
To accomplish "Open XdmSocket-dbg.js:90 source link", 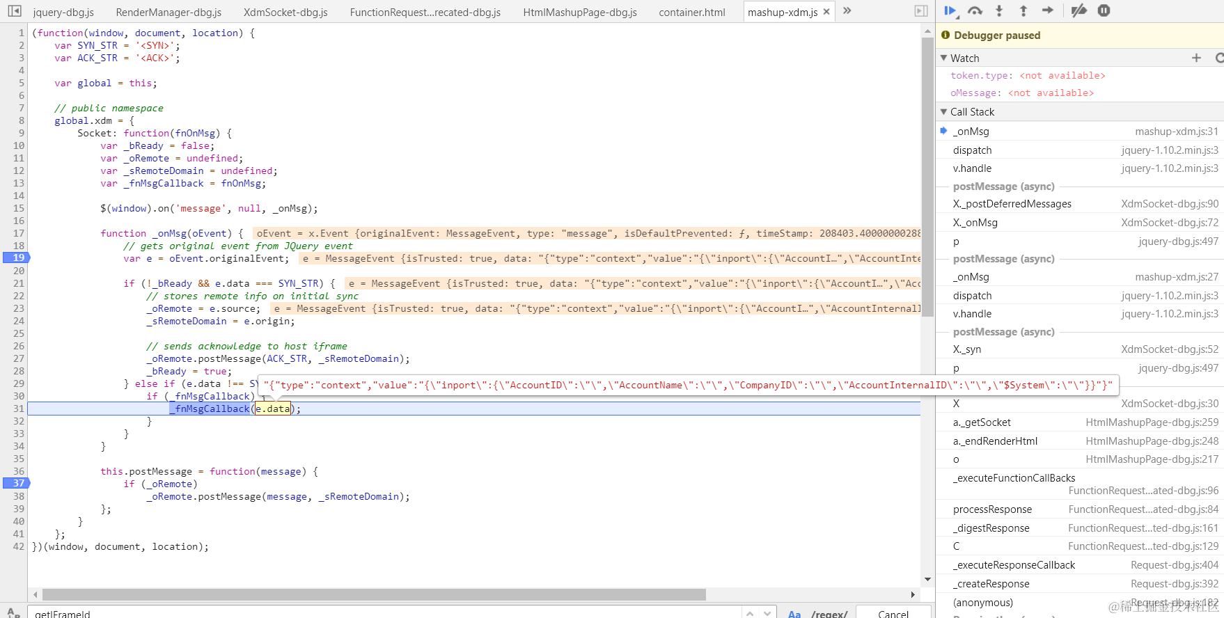I will (x=1170, y=204).
